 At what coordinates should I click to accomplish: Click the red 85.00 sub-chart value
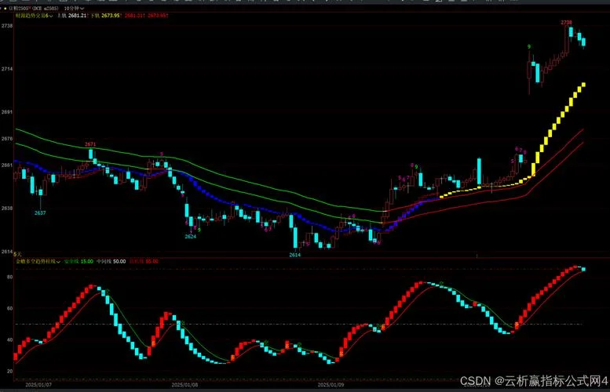152,261
